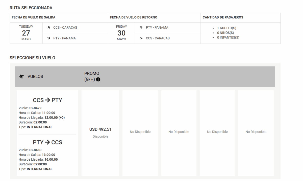Viewport: 303px width, 181px height.
Task: Click departure arrow icon beside return PTY - PANAMA
Action: [x=141, y=28]
